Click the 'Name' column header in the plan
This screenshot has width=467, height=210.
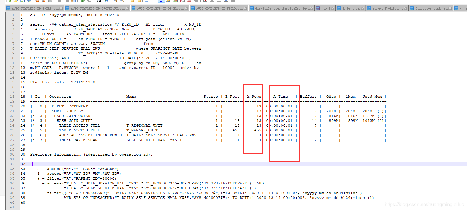(131, 97)
